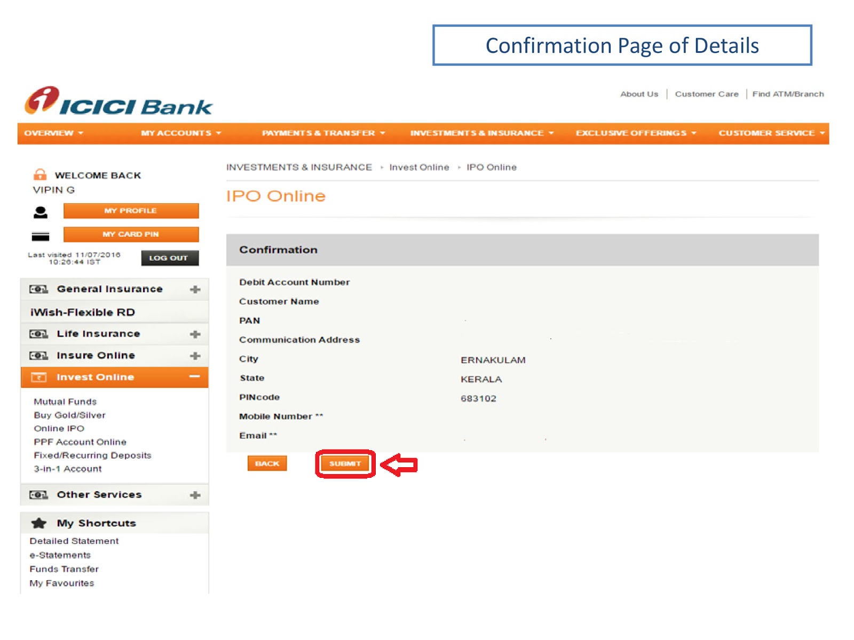
Task: Submit the IPO confirmation details
Action: [x=345, y=463]
